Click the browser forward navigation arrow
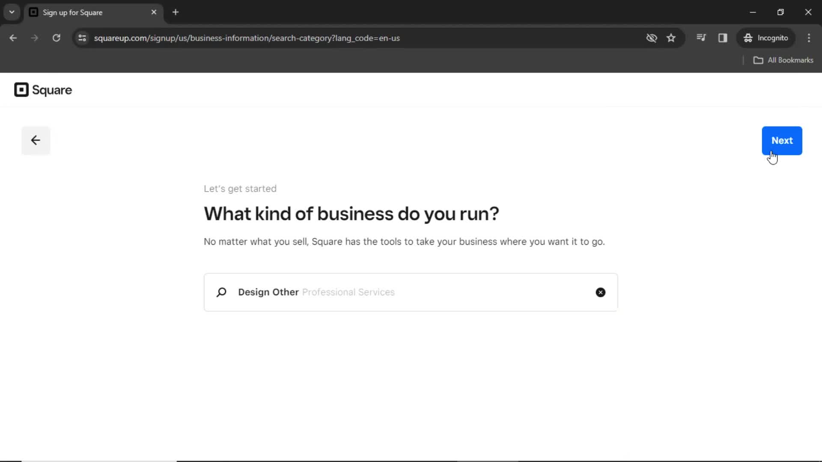The width and height of the screenshot is (822, 462). 35,38
